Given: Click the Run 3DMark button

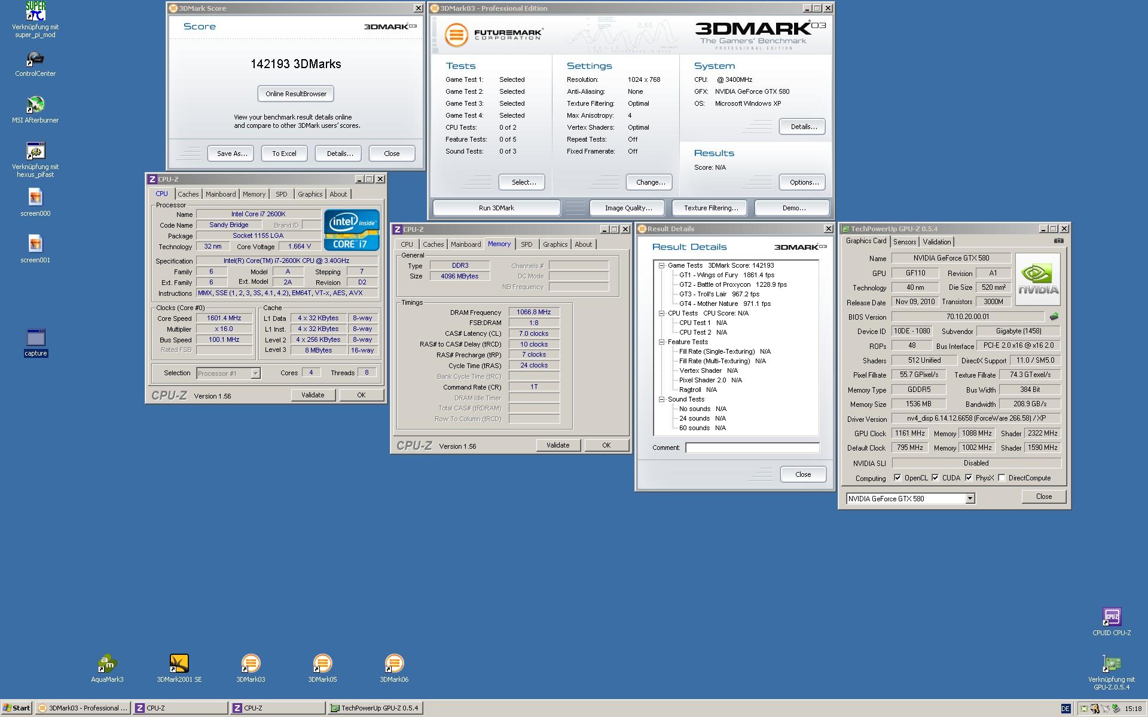Looking at the screenshot, I should tap(496, 208).
